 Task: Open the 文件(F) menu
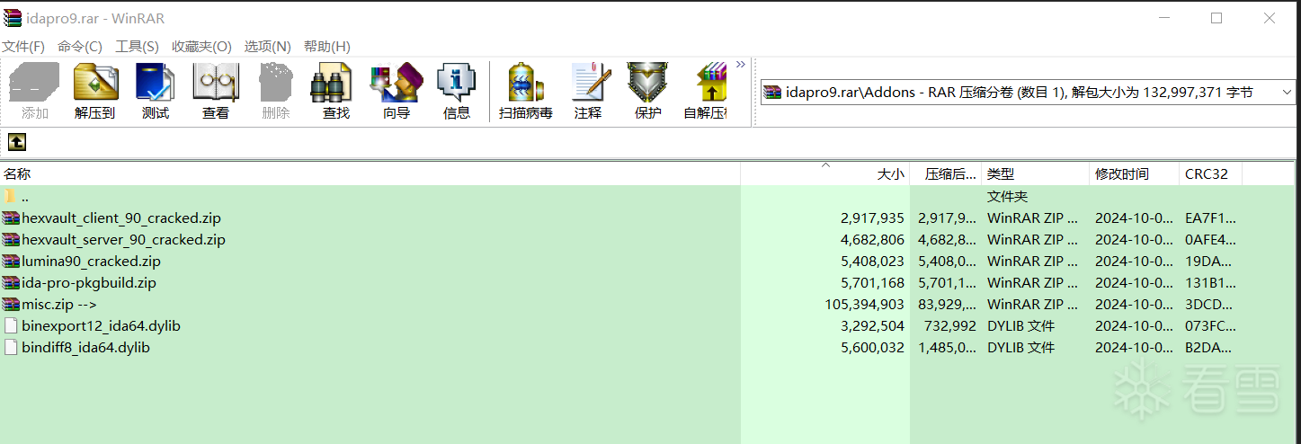23,46
